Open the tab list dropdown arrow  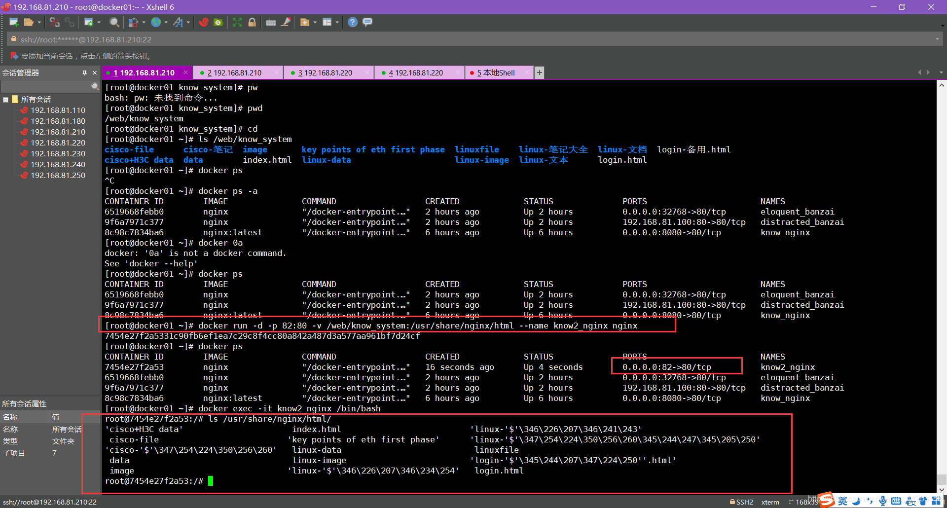click(x=941, y=73)
